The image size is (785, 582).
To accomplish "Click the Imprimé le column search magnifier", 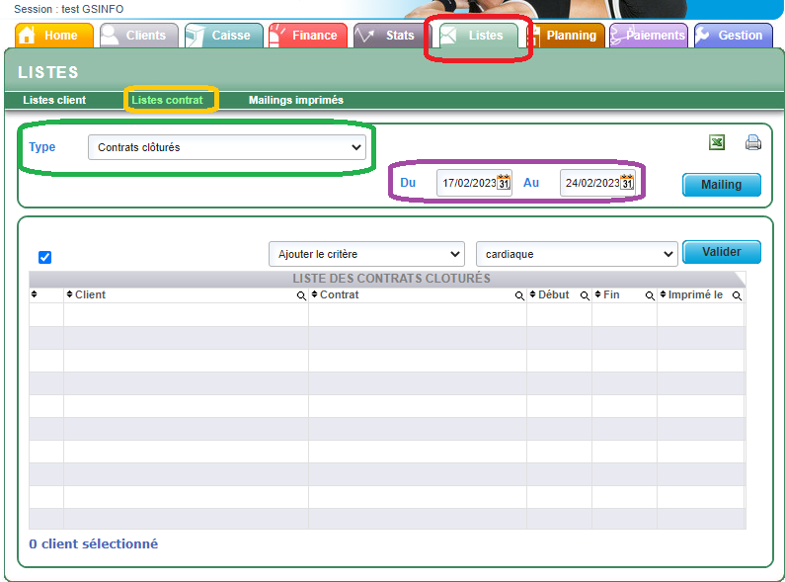I will (737, 295).
